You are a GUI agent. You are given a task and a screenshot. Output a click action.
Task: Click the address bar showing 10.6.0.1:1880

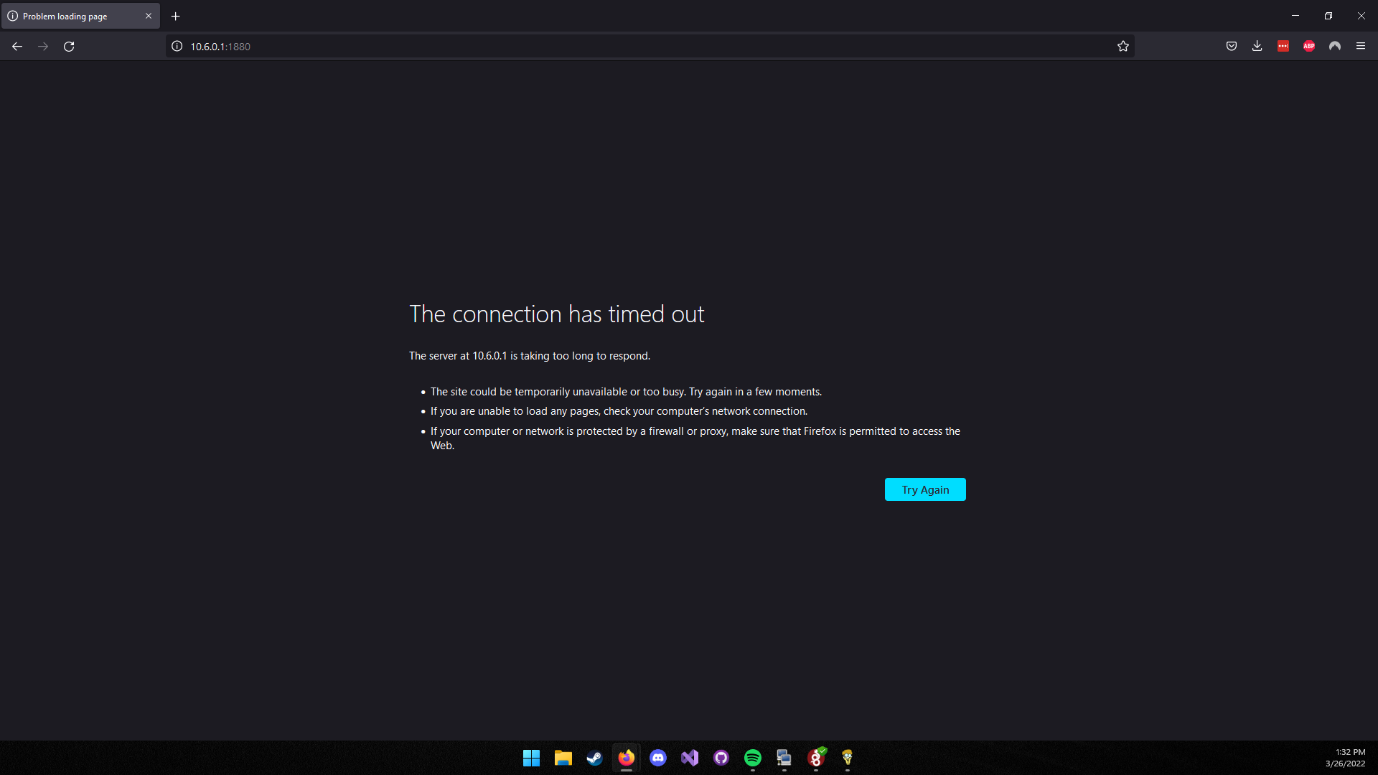[x=650, y=47]
